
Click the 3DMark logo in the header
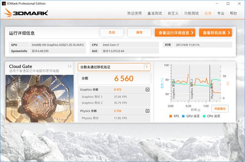[26, 13]
